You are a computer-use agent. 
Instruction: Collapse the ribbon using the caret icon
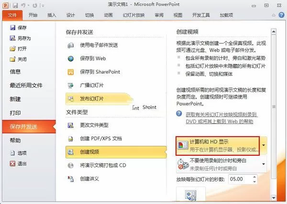pos(274,15)
